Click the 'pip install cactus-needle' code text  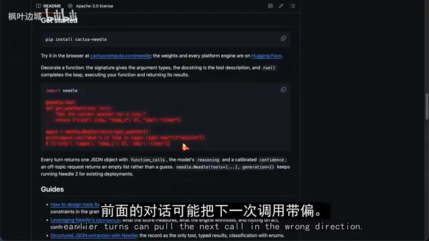pos(76,39)
